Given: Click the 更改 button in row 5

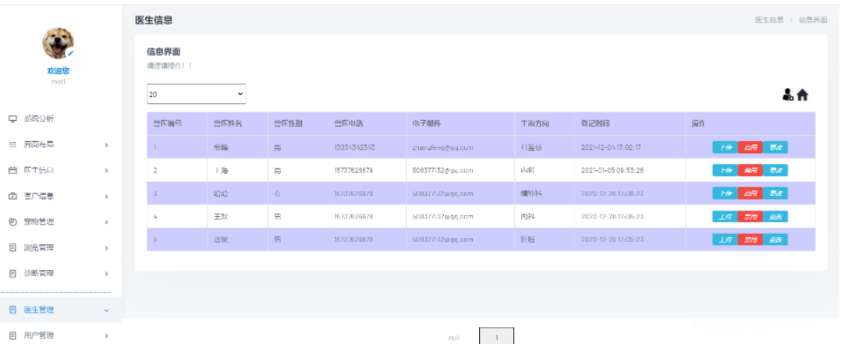Looking at the screenshot, I should pyautogui.click(x=775, y=240).
